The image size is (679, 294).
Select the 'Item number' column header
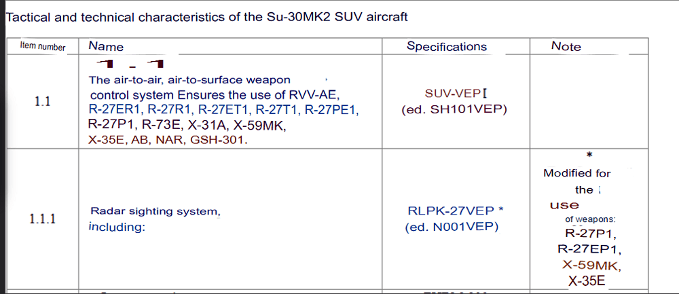43,48
